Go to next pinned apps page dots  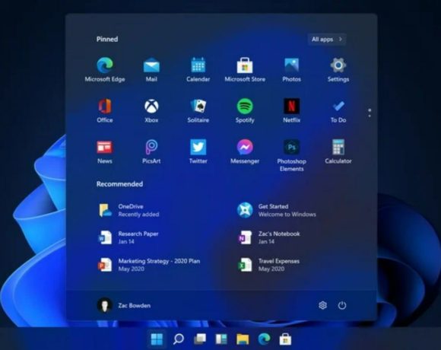tap(370, 113)
